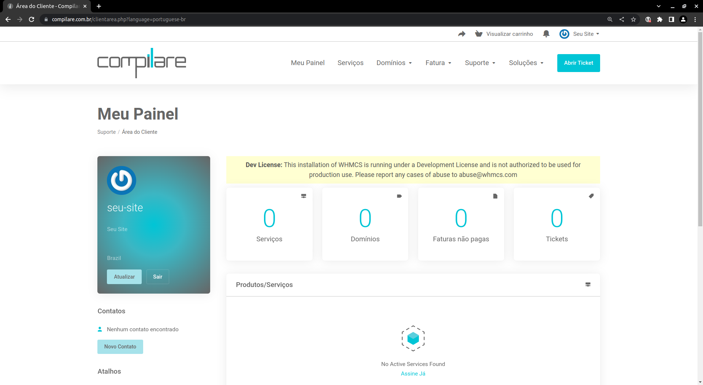Open the browser profile icon

tap(683, 19)
